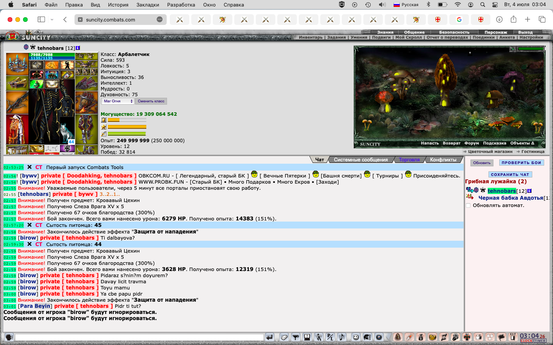Toggle the TIMER mode button
This screenshot has height=345, width=553.
(x=540, y=341)
